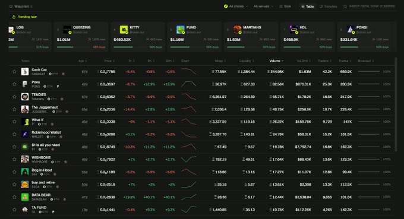Click the buy and retire token avatar
This screenshot has height=219, width=404.
[x=25, y=185]
